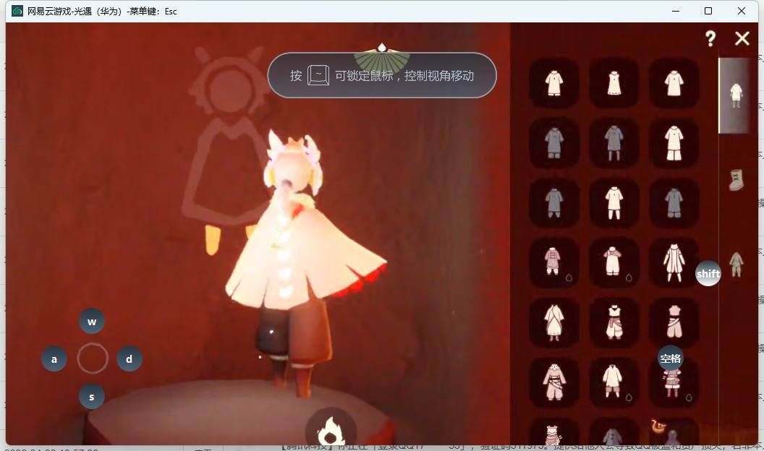Choose the white sleeveless dress, first row

coord(614,83)
